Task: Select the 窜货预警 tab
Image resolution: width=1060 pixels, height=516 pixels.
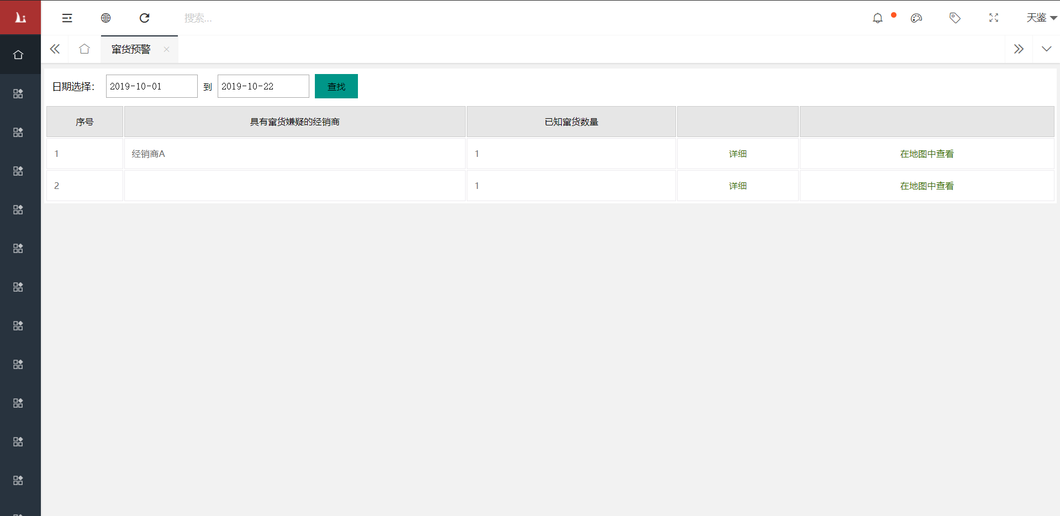Action: click(x=131, y=49)
